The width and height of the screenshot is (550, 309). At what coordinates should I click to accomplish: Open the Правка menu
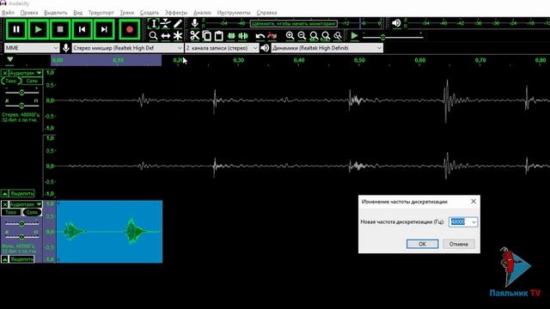[x=29, y=13]
